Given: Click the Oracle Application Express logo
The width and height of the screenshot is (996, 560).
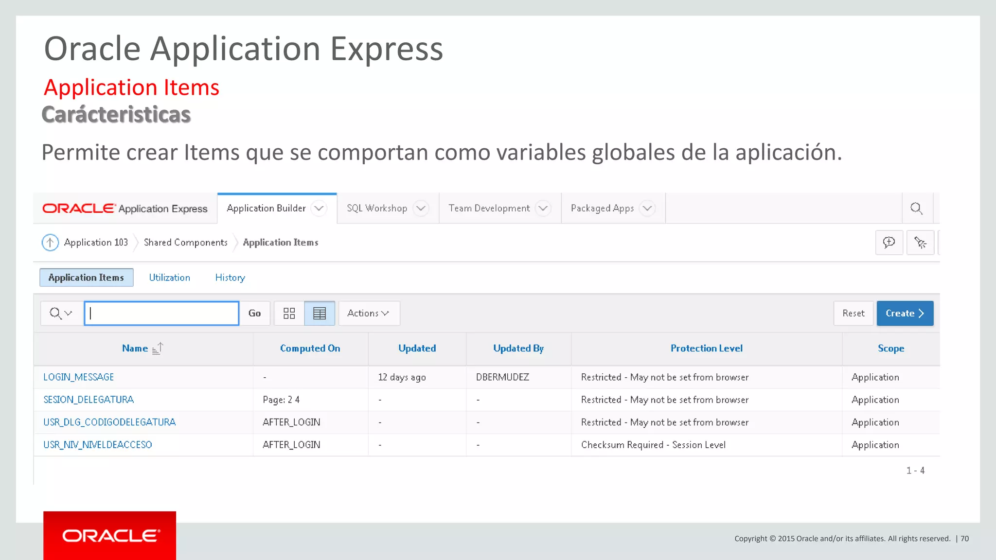Looking at the screenshot, I should tap(125, 209).
